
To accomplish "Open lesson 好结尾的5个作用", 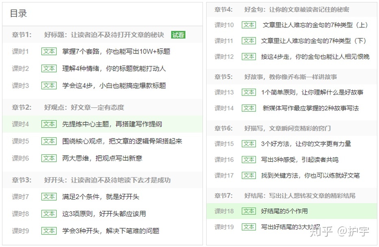I will pyautogui.click(x=284, y=211).
